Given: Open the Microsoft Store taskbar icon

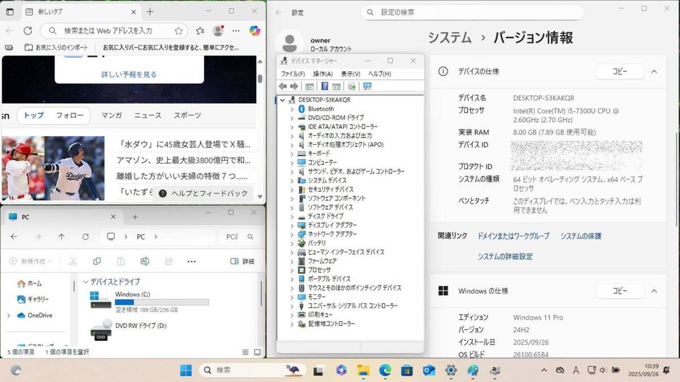Looking at the screenshot, I should [407, 370].
